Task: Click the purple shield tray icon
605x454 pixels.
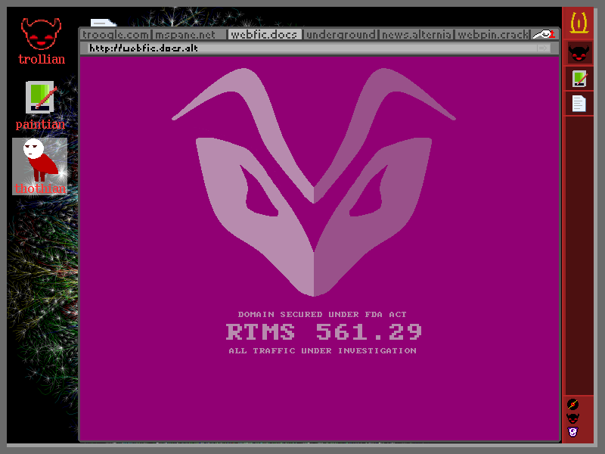Action: [x=573, y=431]
